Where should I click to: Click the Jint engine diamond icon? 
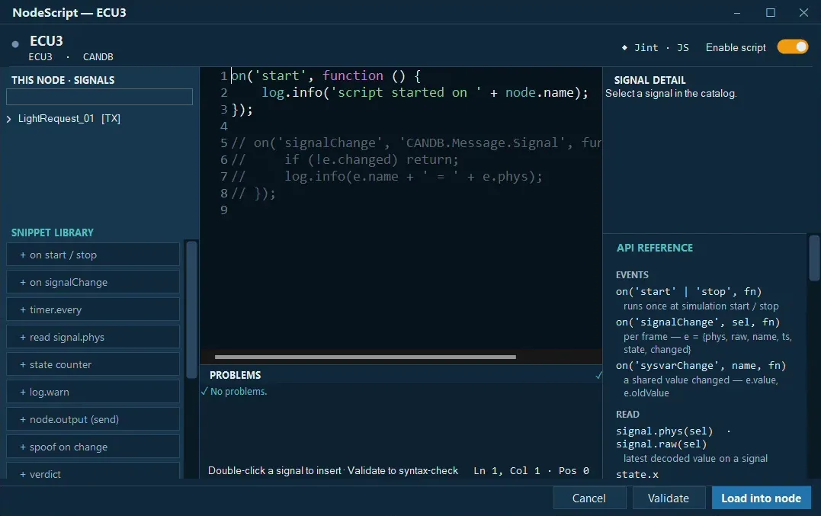[624, 47]
